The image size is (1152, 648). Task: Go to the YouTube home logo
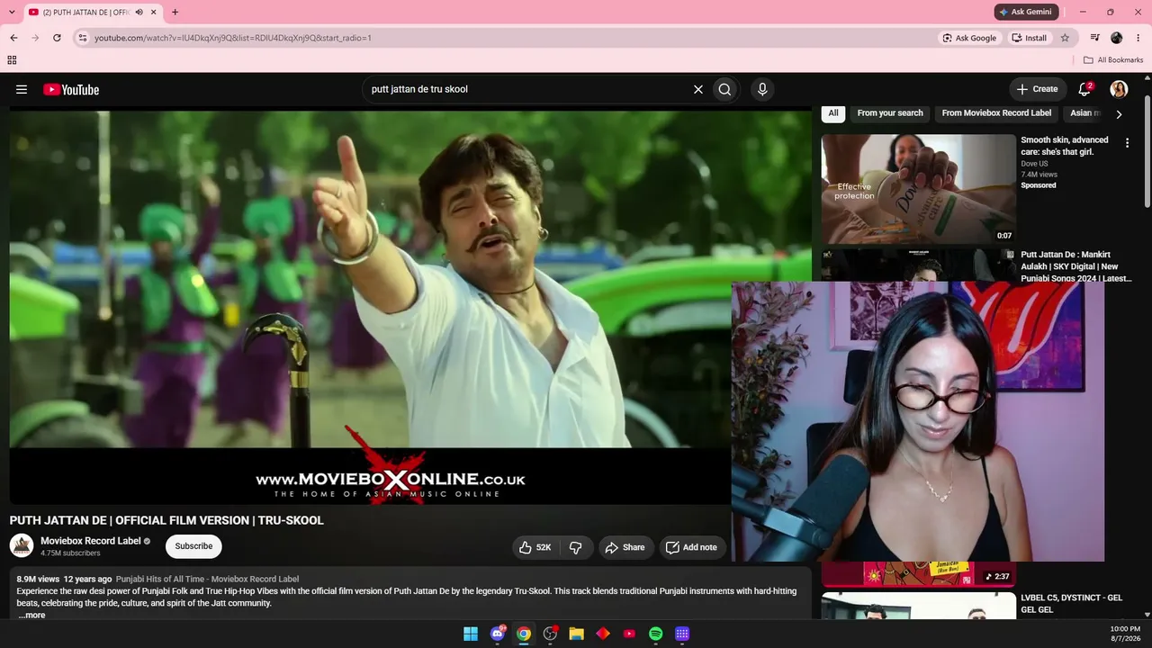[x=71, y=89]
